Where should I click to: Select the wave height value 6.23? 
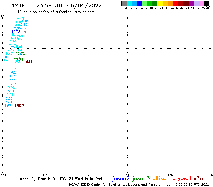(24, 24)
